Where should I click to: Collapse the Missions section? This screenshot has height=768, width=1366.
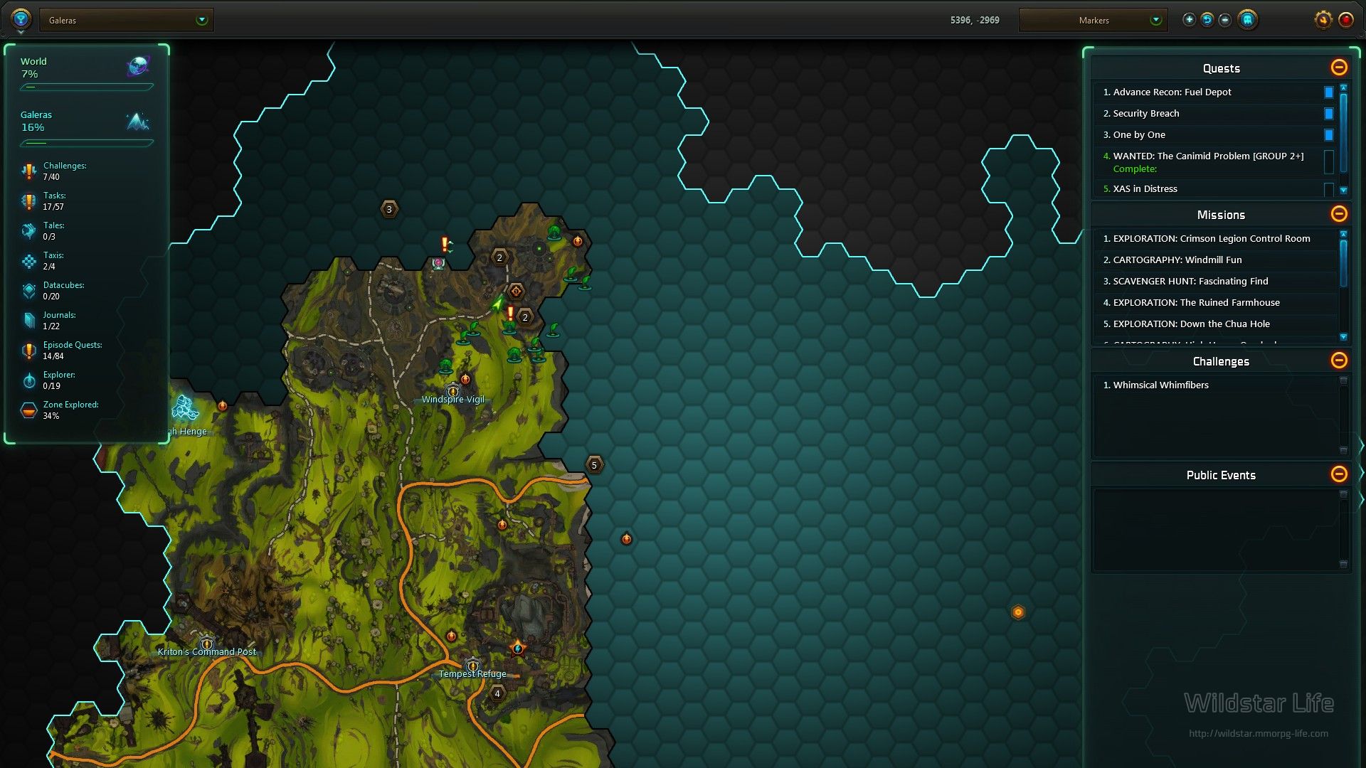(x=1339, y=214)
